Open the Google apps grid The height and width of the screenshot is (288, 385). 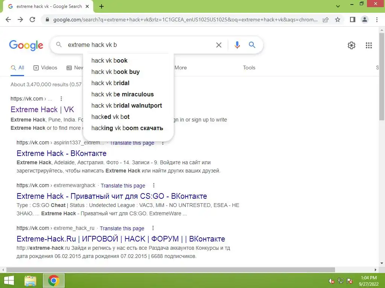click(368, 45)
